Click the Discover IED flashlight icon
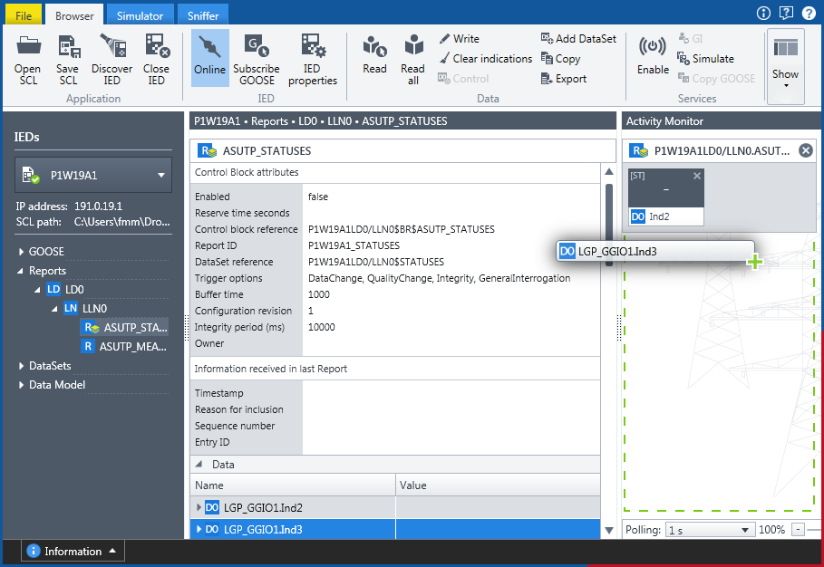 [x=111, y=46]
